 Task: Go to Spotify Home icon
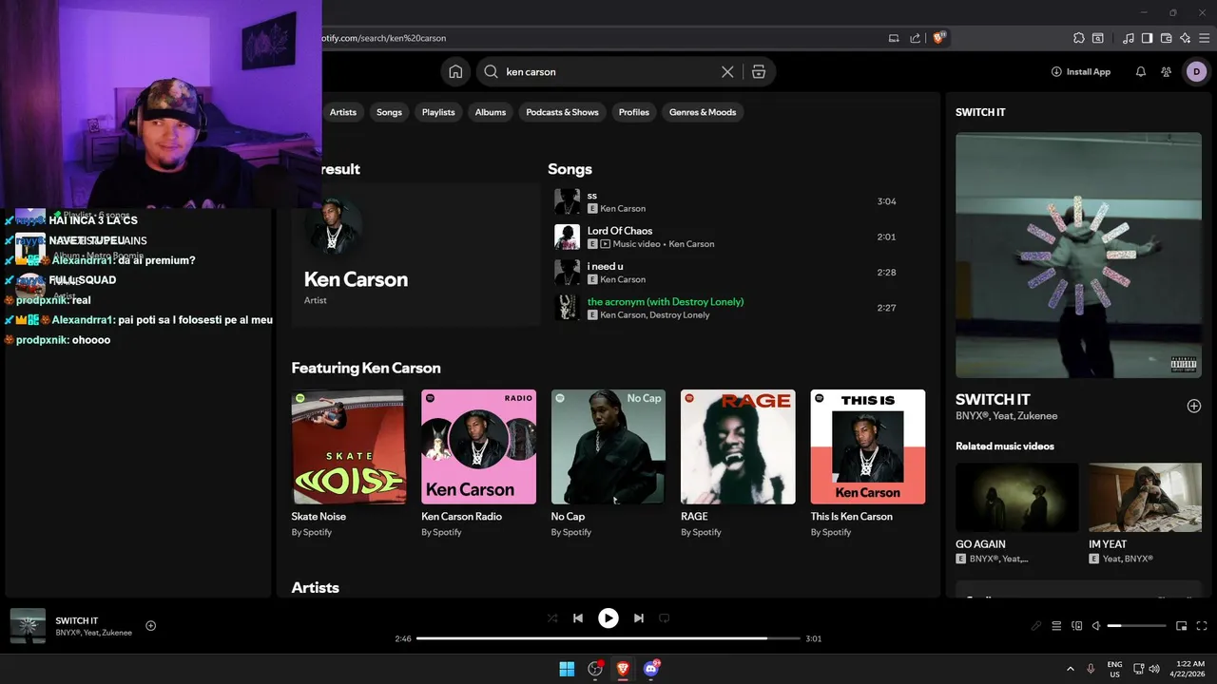(455, 71)
